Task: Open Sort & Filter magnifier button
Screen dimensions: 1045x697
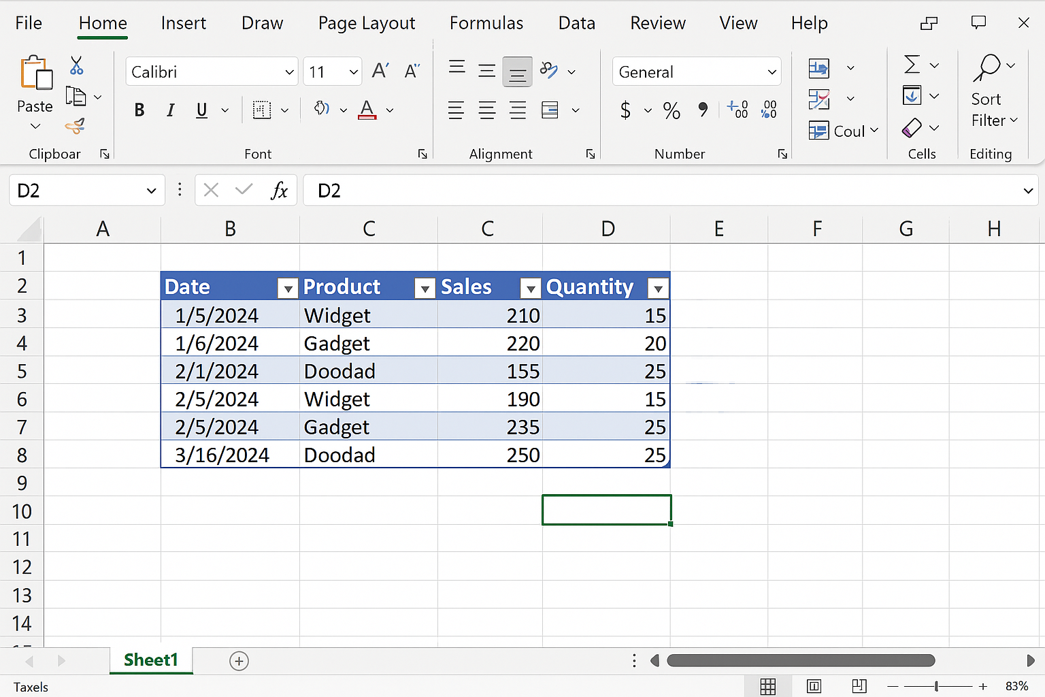Action: (x=987, y=67)
